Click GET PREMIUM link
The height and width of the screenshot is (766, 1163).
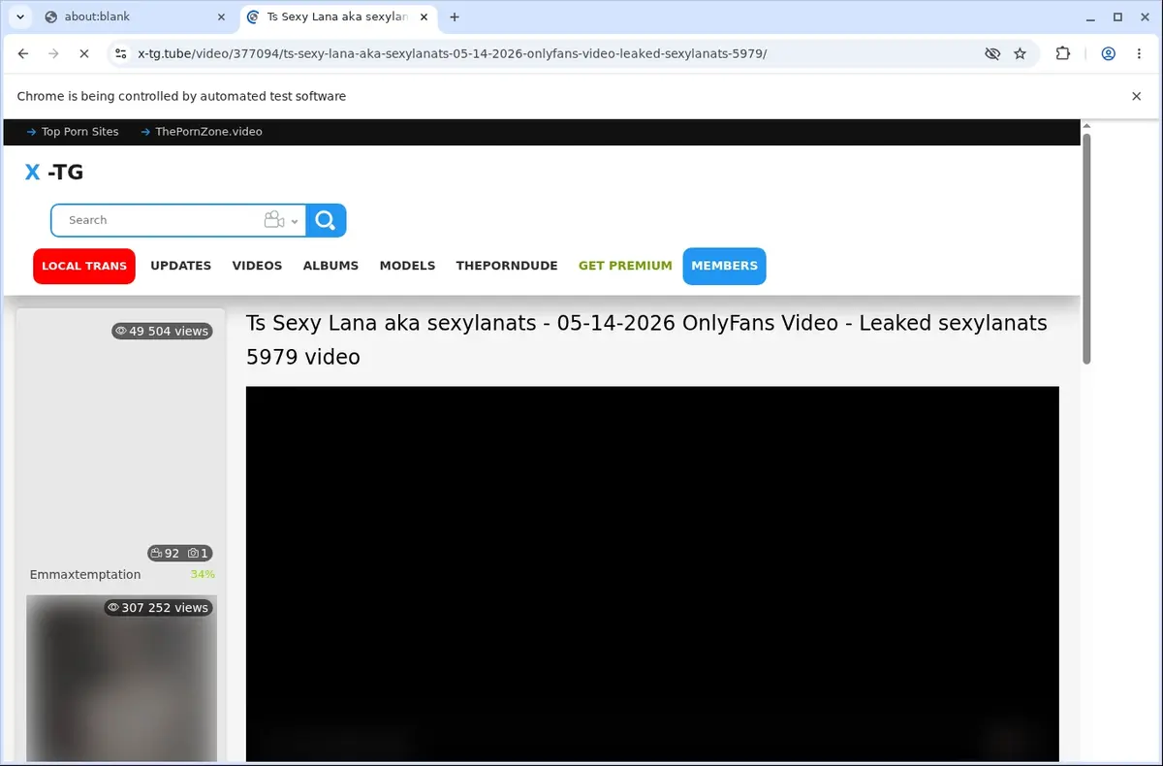[625, 266]
